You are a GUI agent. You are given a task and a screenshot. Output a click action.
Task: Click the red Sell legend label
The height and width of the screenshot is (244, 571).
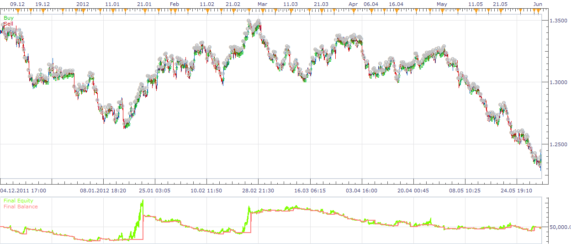8,23
